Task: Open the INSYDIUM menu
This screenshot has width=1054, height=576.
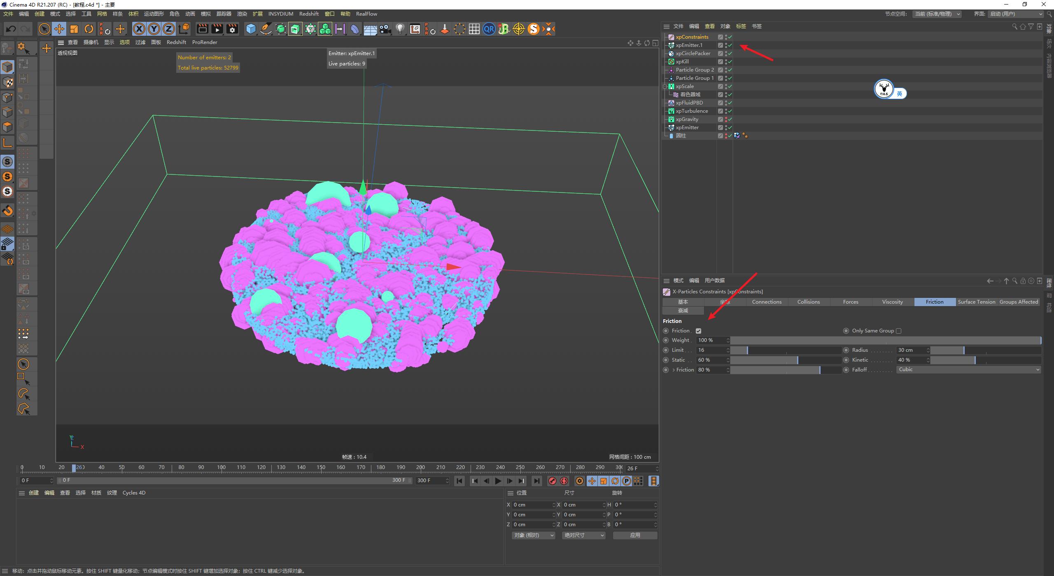Action: (280, 14)
